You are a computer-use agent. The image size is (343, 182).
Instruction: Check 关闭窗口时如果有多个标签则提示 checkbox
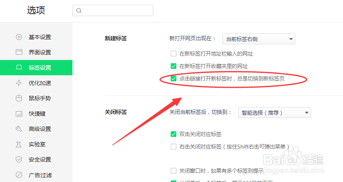174,171
